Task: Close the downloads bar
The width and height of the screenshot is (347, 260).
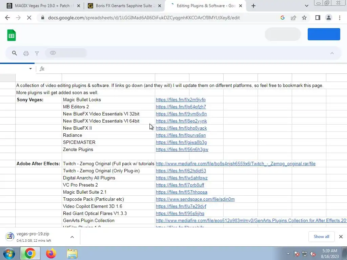Action: [x=341, y=237]
